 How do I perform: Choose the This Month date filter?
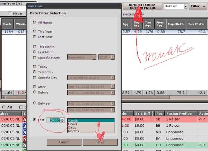point(34,46)
